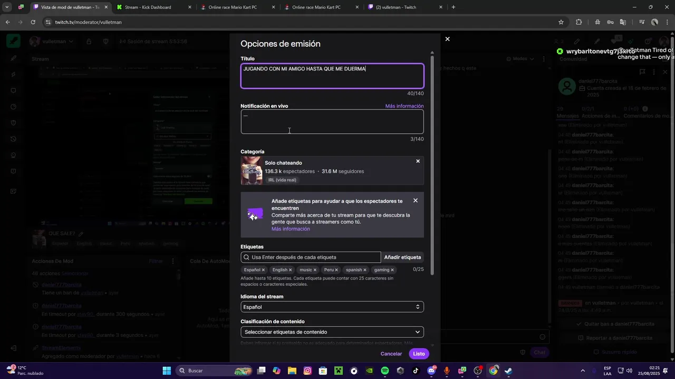This screenshot has height=379, width=675.
Task: Open Más información next to Notificación en vivo
Action: (x=404, y=106)
